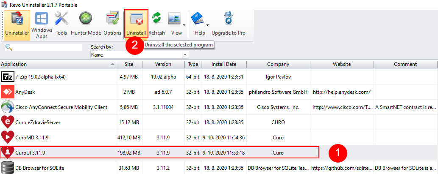Click the Cisco AnyConnect program icon
Image resolution: width=438 pixels, height=174 pixels.
(8, 107)
